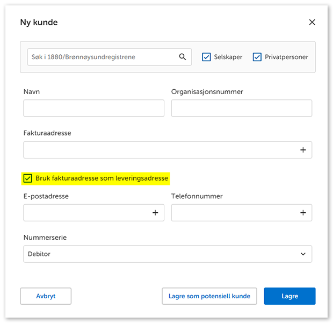Click the Telefonnummer input field
Screen dimensions: 333x323
point(233,213)
